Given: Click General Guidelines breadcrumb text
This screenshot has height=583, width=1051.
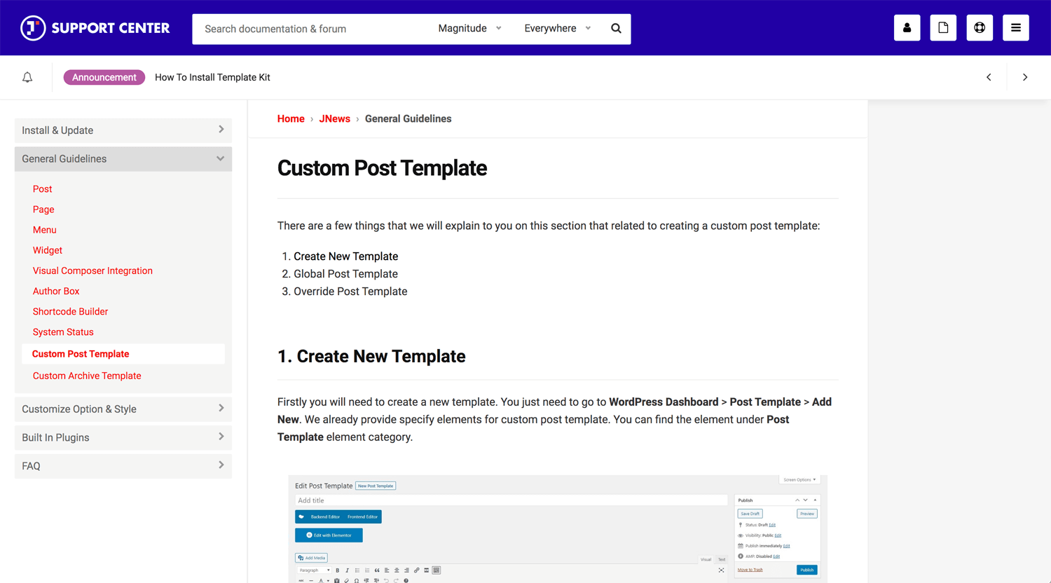Looking at the screenshot, I should coord(408,119).
